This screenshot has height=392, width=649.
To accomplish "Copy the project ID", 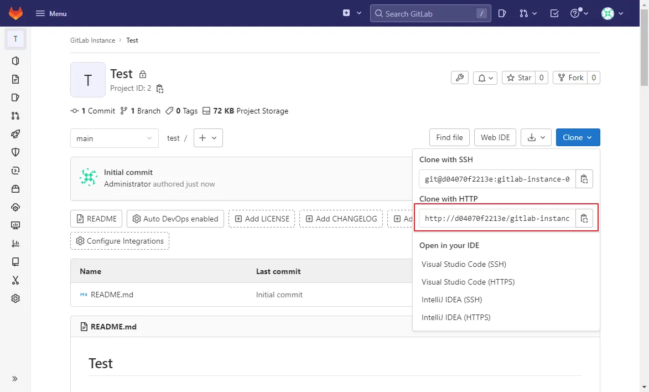I will pos(160,89).
